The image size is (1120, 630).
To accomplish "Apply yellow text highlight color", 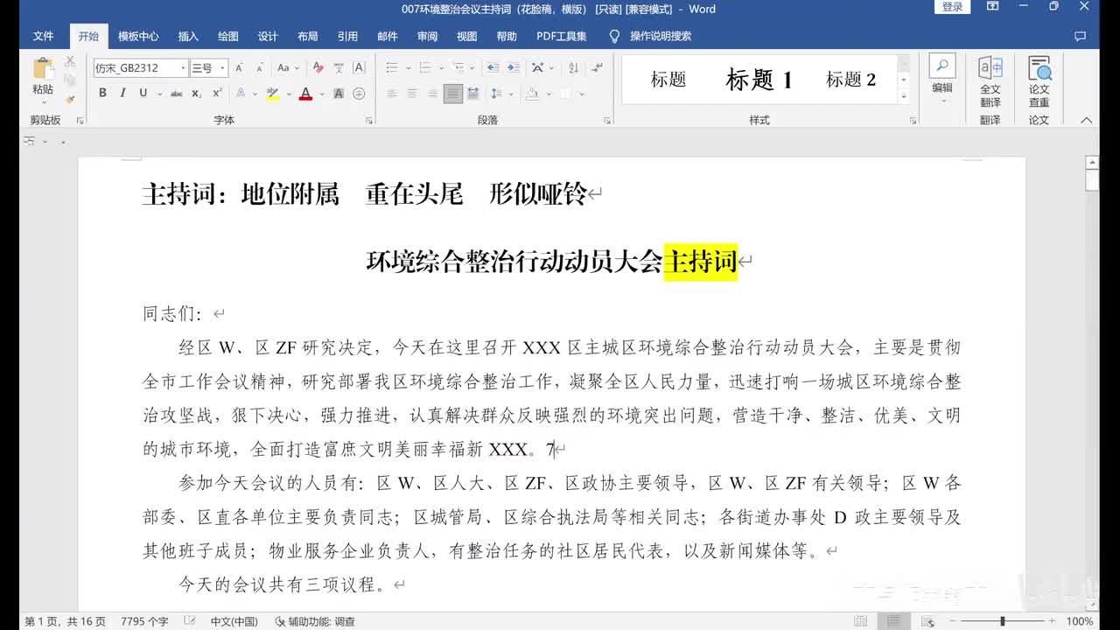I will (272, 94).
